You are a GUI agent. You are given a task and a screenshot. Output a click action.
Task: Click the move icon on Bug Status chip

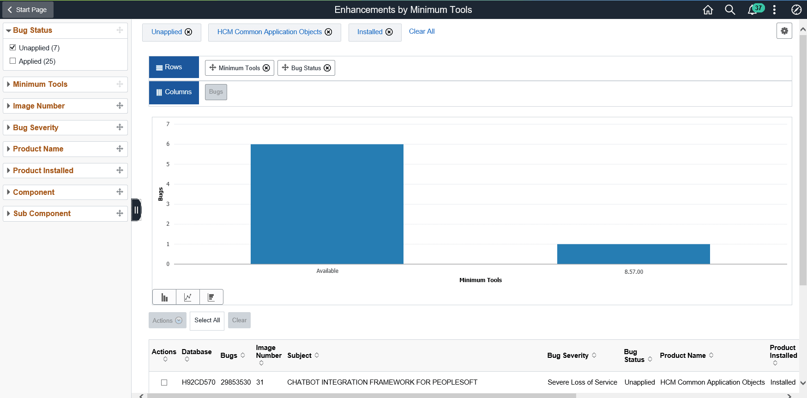coord(285,67)
